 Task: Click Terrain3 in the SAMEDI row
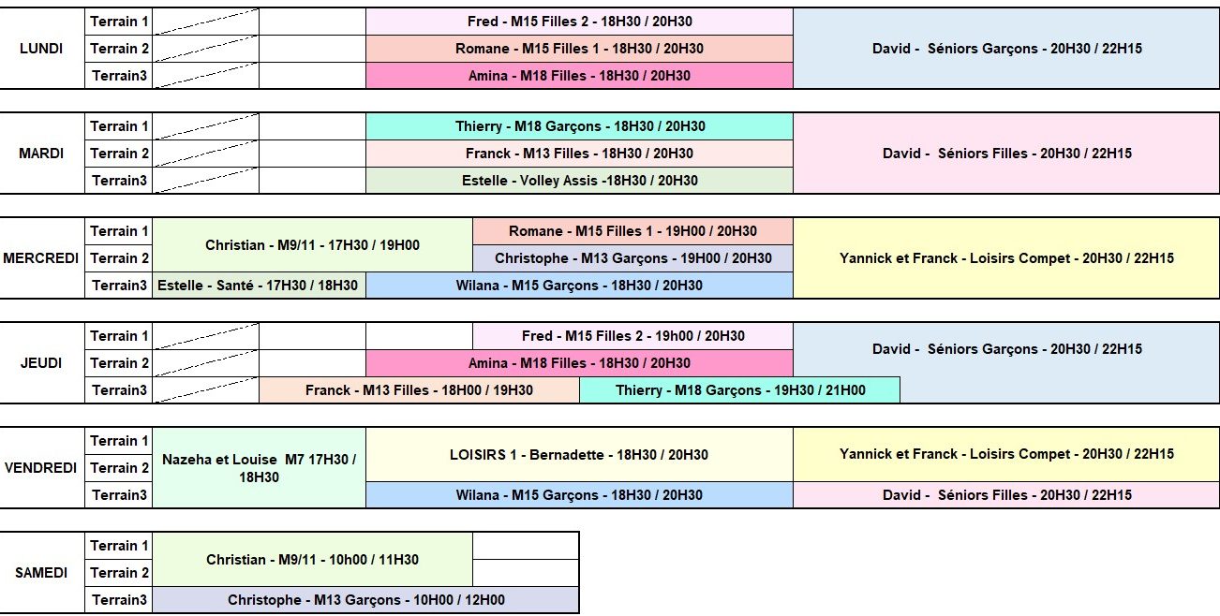click(x=119, y=600)
